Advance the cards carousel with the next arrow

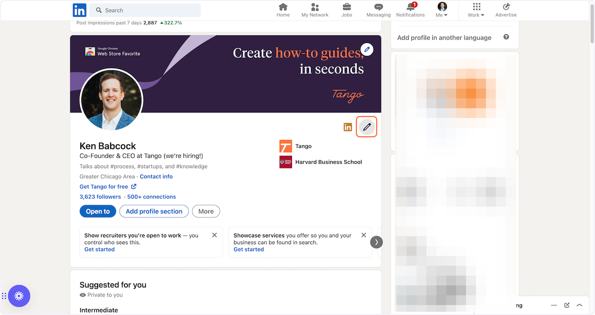point(376,242)
